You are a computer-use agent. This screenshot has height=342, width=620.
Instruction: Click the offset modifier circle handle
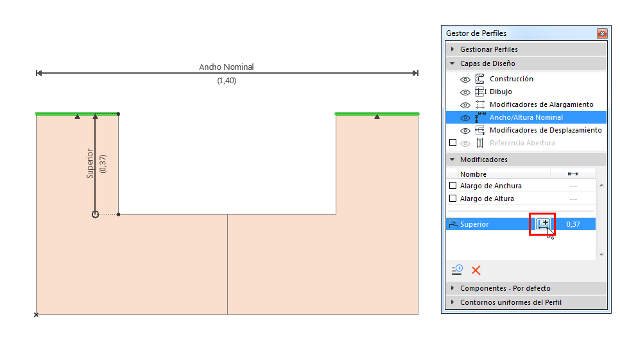tap(95, 215)
